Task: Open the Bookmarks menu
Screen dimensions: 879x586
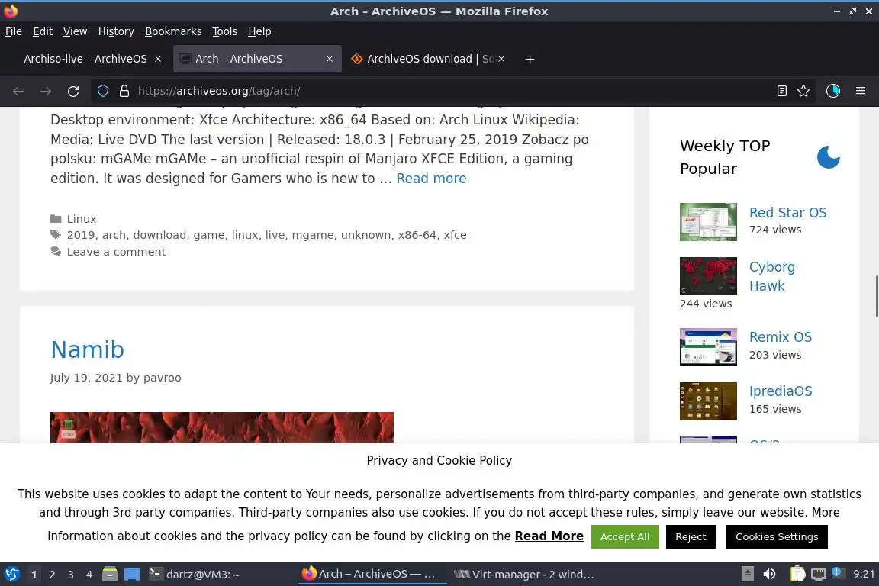Action: (173, 31)
